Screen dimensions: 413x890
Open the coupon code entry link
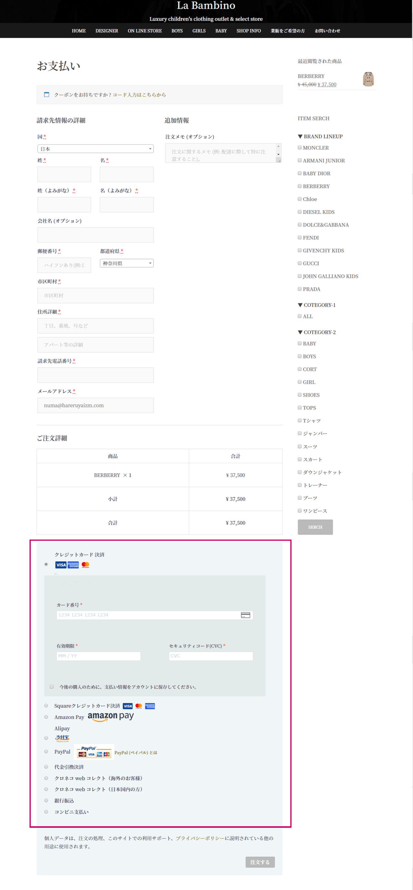pyautogui.click(x=139, y=95)
